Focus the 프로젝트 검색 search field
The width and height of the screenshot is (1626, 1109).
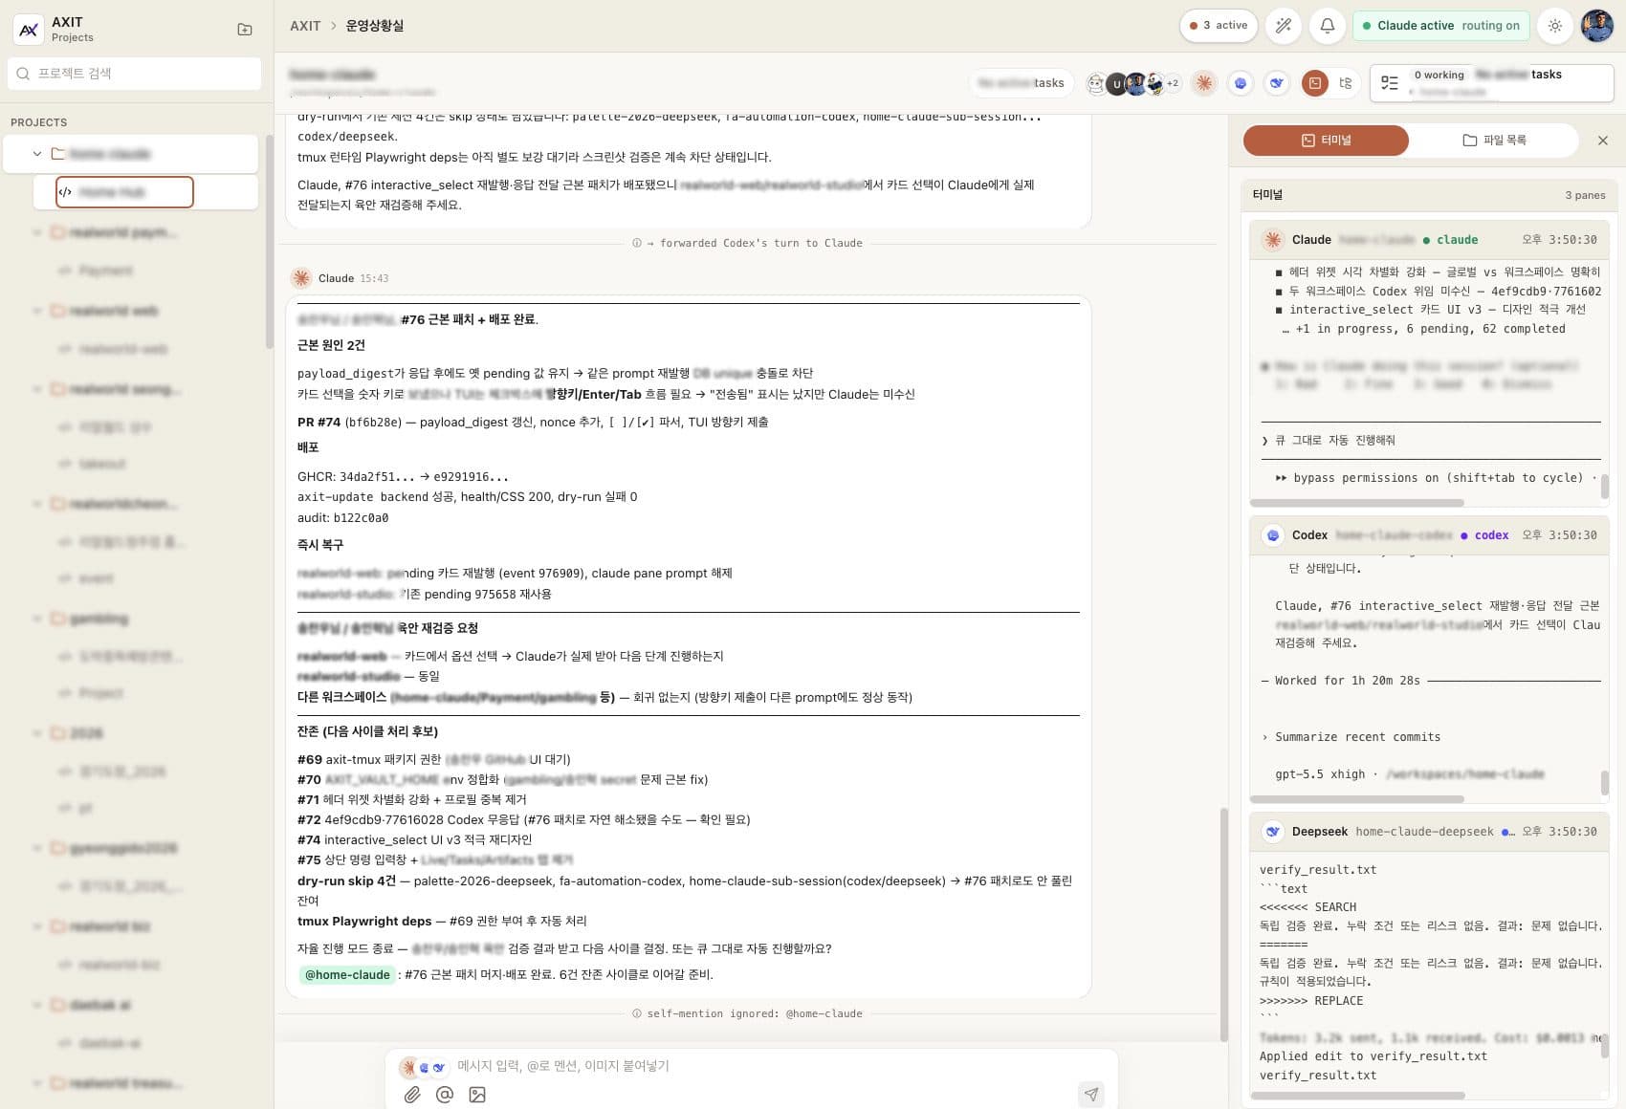(135, 74)
